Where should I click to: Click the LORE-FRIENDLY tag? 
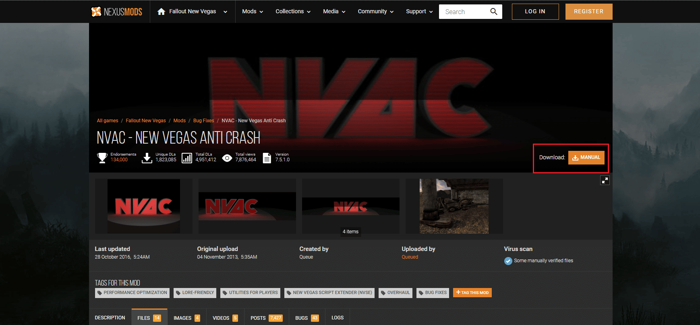point(195,293)
